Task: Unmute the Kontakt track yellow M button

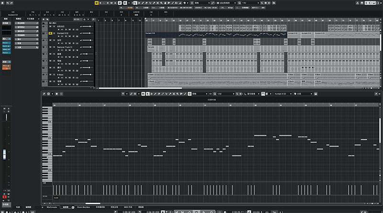Action: click(x=50, y=33)
